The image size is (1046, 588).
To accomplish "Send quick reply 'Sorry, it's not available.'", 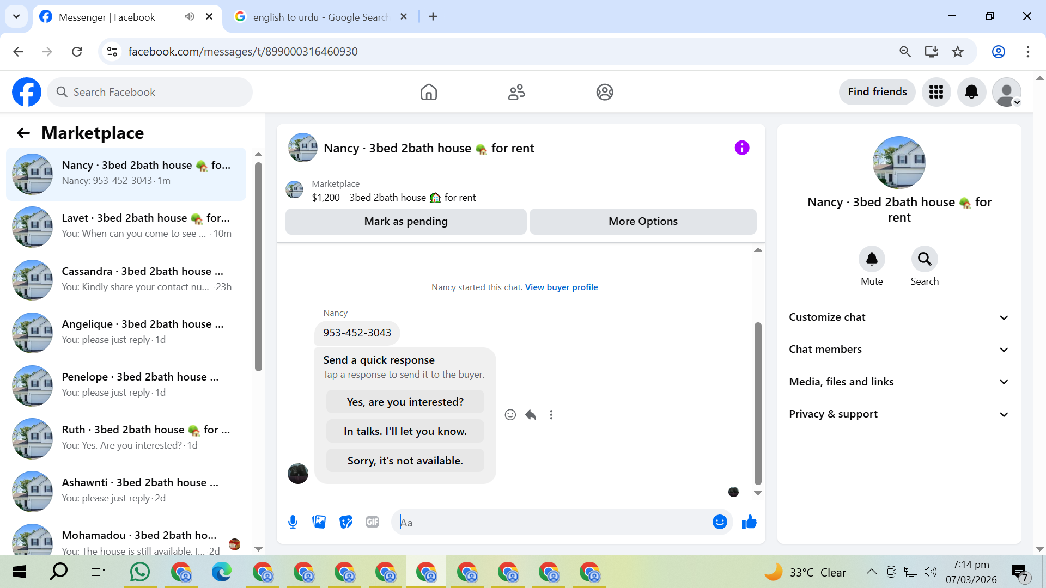I will [x=405, y=461].
